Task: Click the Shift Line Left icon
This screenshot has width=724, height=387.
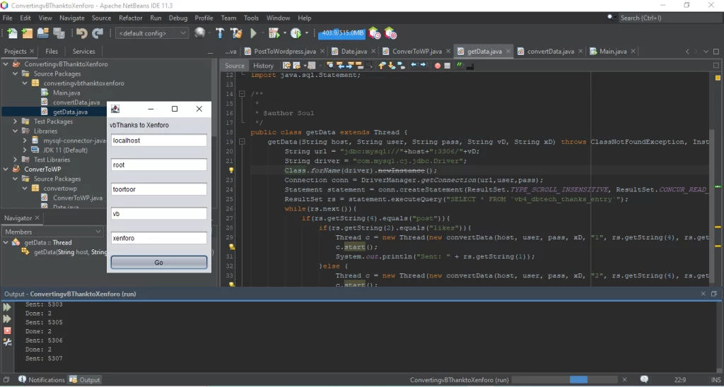Action: [414, 66]
